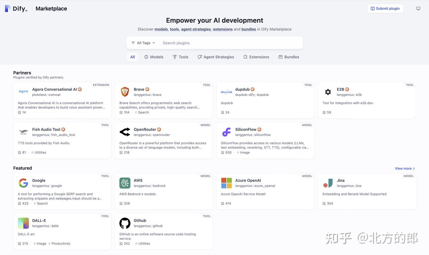This screenshot has height=255, width=429.
Task: Click the Utilities tag on Fish Audio card
Action: click(x=39, y=153)
